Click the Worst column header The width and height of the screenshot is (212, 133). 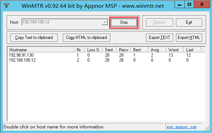tap(175, 50)
